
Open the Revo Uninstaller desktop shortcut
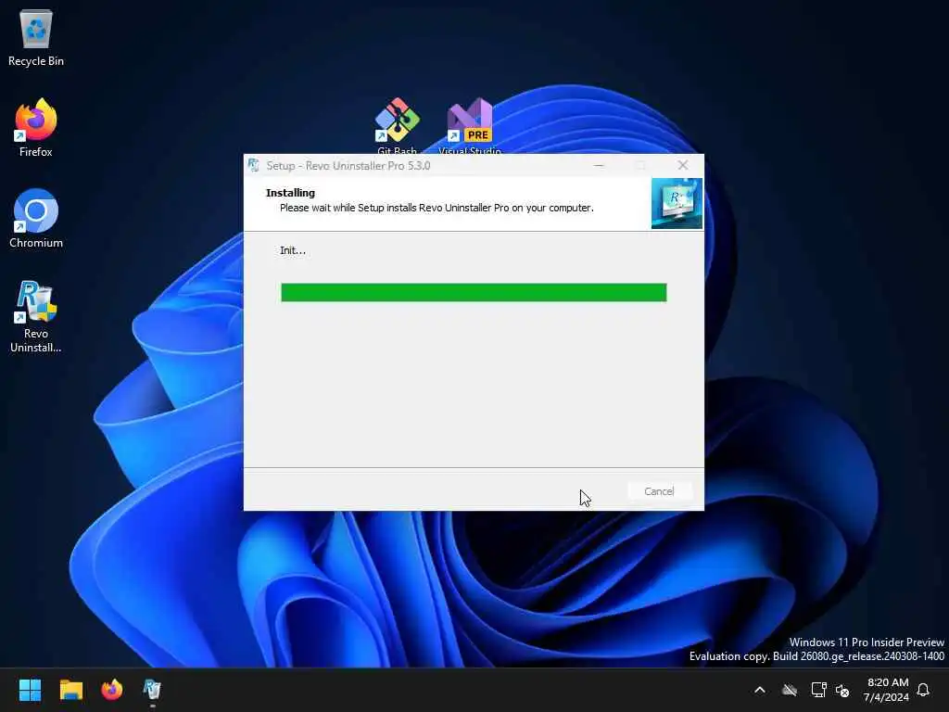(36, 316)
